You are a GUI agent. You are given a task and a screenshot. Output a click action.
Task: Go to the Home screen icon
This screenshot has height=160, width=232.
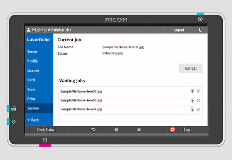point(116,130)
